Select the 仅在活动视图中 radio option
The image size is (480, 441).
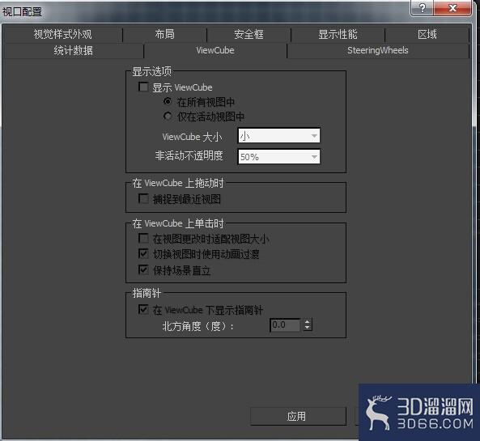pos(168,116)
